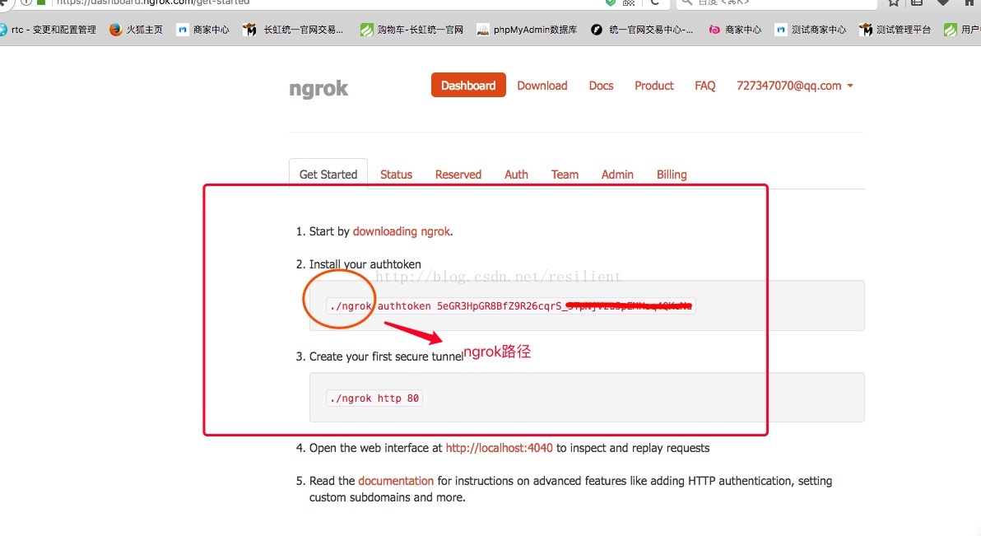981x536 pixels.
Task: Open the FAQ page
Action: click(704, 86)
